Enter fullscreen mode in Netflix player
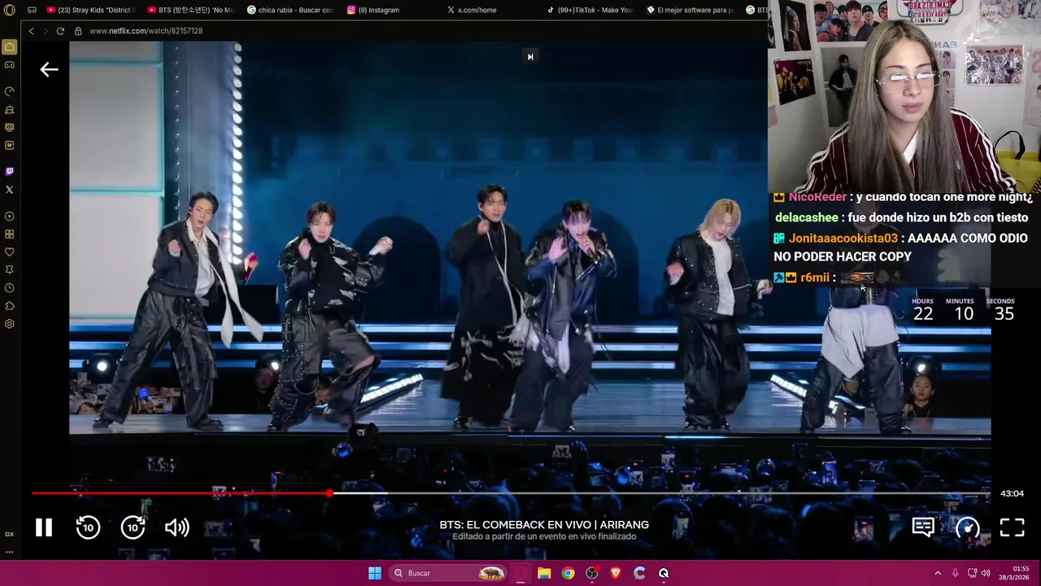The image size is (1041, 586). pos(1012,527)
